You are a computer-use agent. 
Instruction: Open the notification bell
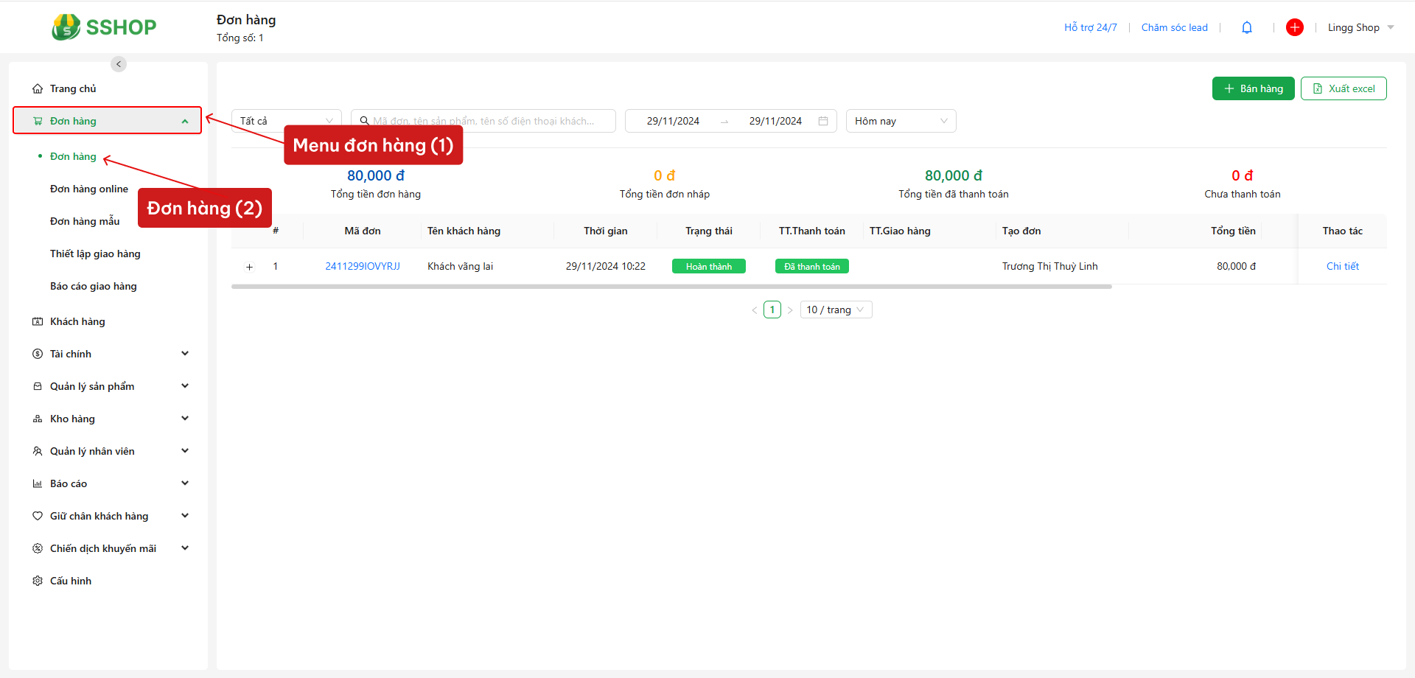pyautogui.click(x=1247, y=27)
